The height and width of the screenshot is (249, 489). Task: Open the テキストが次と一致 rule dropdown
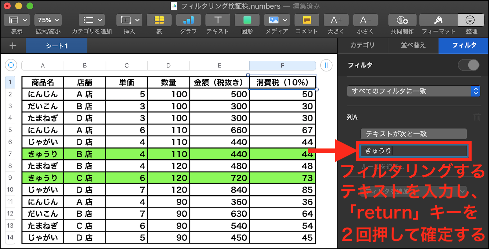coord(414,134)
